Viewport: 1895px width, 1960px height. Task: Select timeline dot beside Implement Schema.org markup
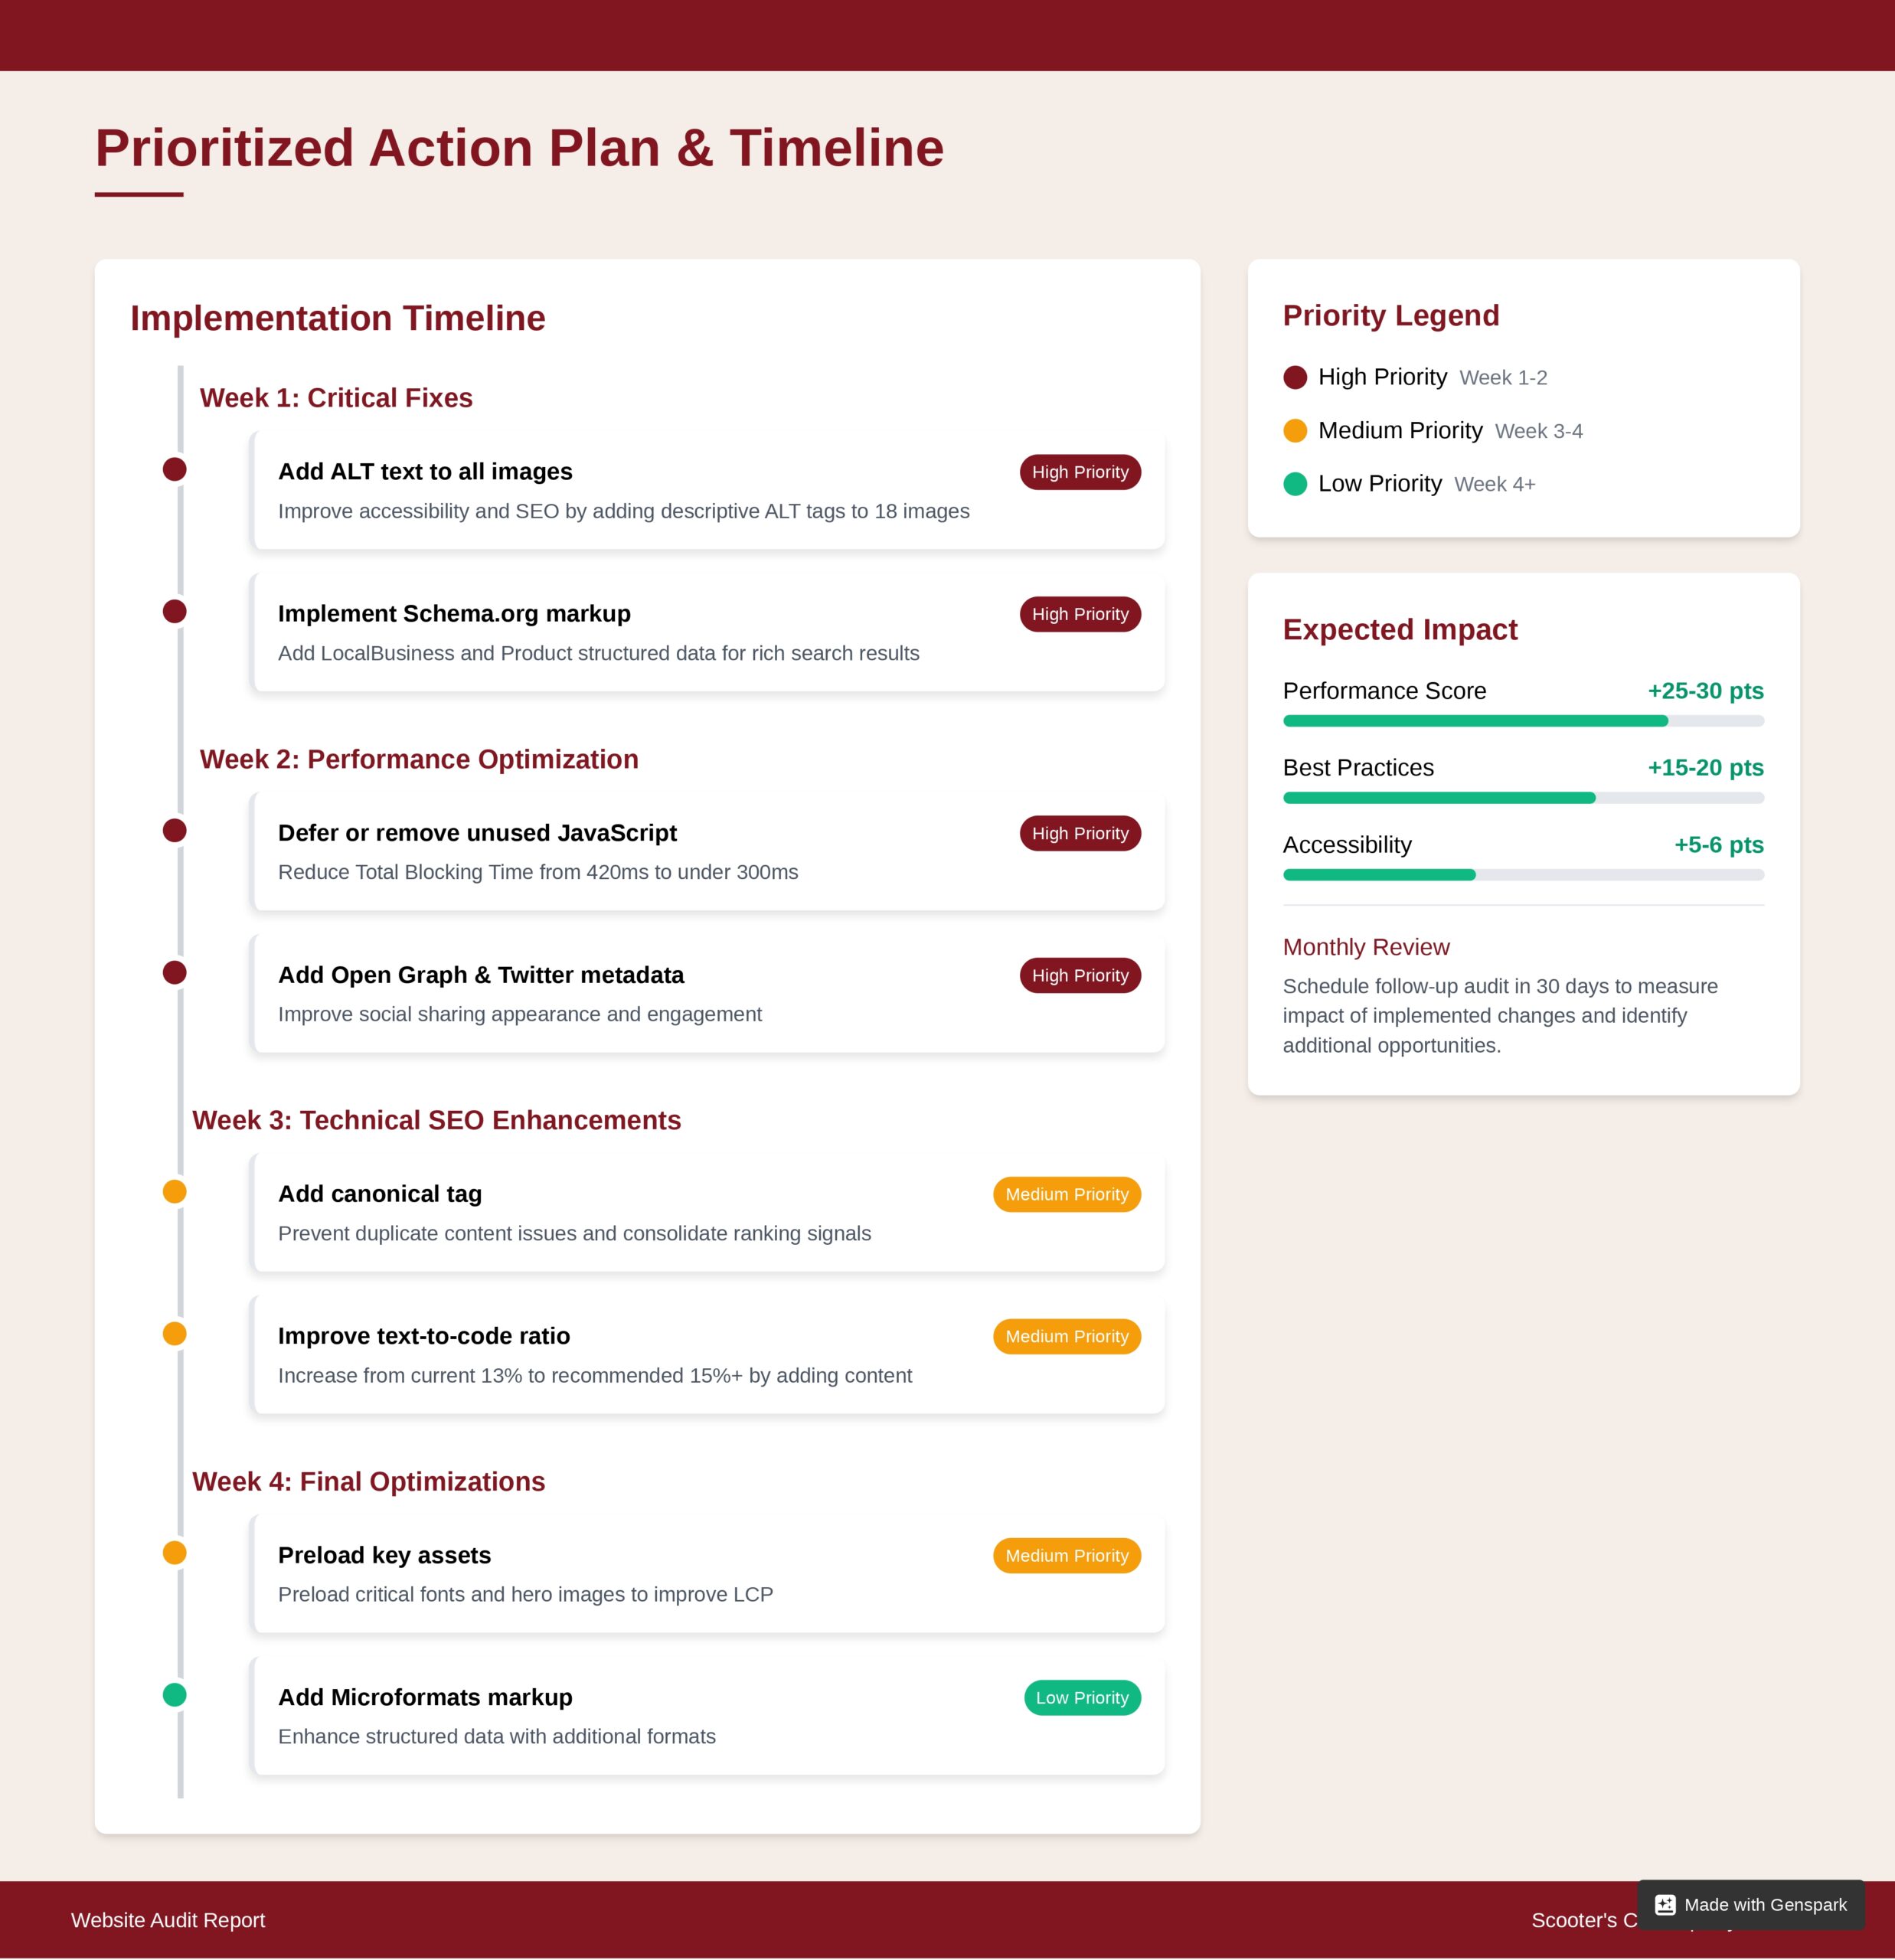(175, 611)
